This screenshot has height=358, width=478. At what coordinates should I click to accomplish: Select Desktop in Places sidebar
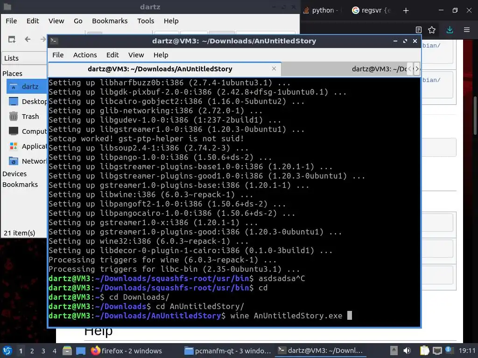click(x=27, y=101)
